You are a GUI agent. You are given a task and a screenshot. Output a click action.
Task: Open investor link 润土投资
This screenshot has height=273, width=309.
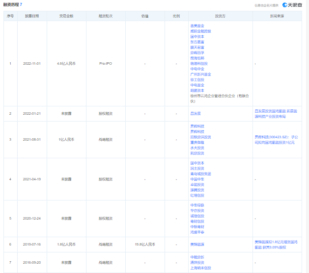(197, 169)
